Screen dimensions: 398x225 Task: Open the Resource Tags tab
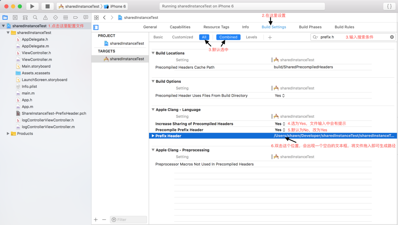tap(216, 27)
